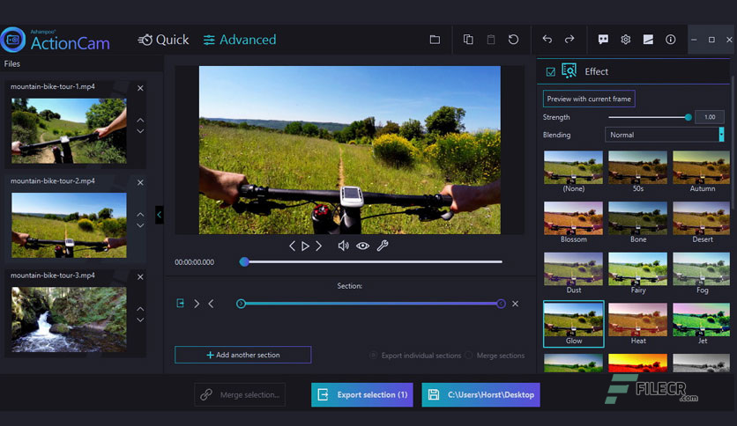Apply the Dust effect
This screenshot has width=737, height=426.
pos(573,273)
